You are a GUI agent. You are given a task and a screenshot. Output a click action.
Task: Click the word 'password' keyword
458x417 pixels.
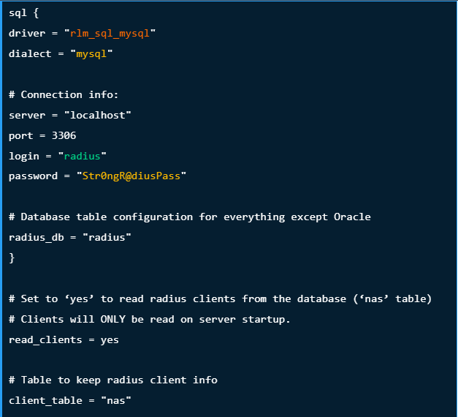tap(33, 176)
